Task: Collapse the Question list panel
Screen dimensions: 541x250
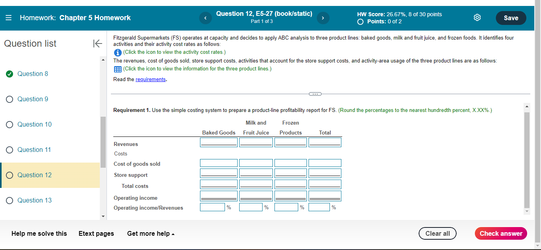Action: click(97, 44)
